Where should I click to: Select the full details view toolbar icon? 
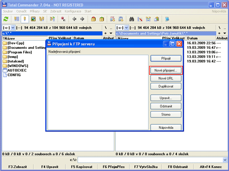[x=25, y=19]
